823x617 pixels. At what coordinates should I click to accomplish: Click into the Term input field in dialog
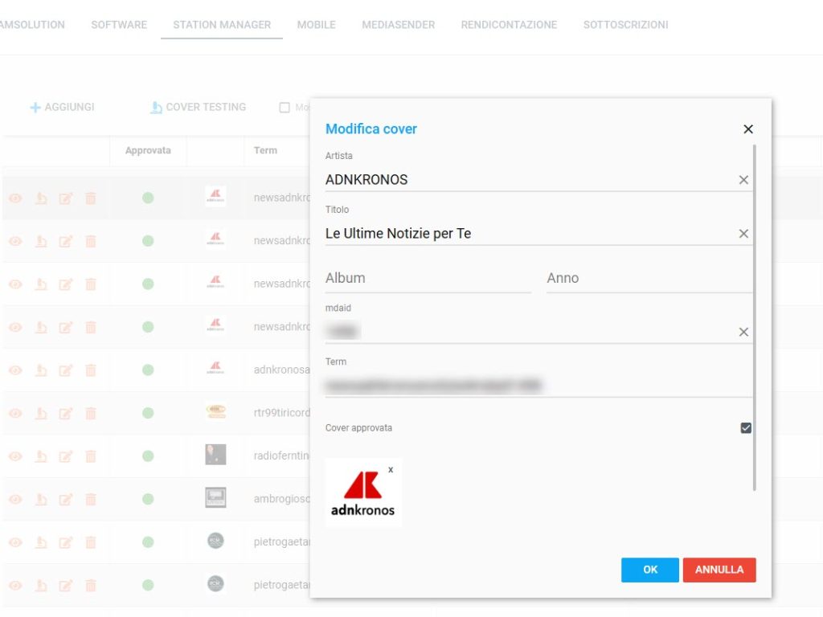tap(538, 386)
